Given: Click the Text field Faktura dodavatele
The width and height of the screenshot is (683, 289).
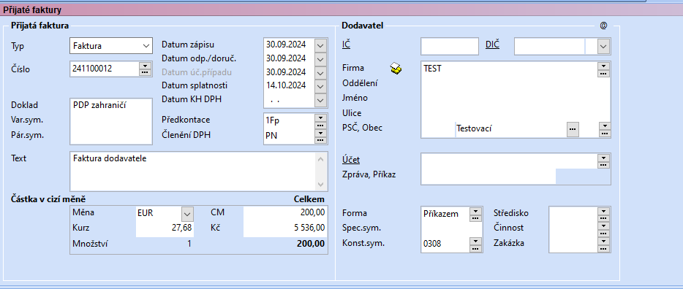Looking at the screenshot, I should click(193, 172).
